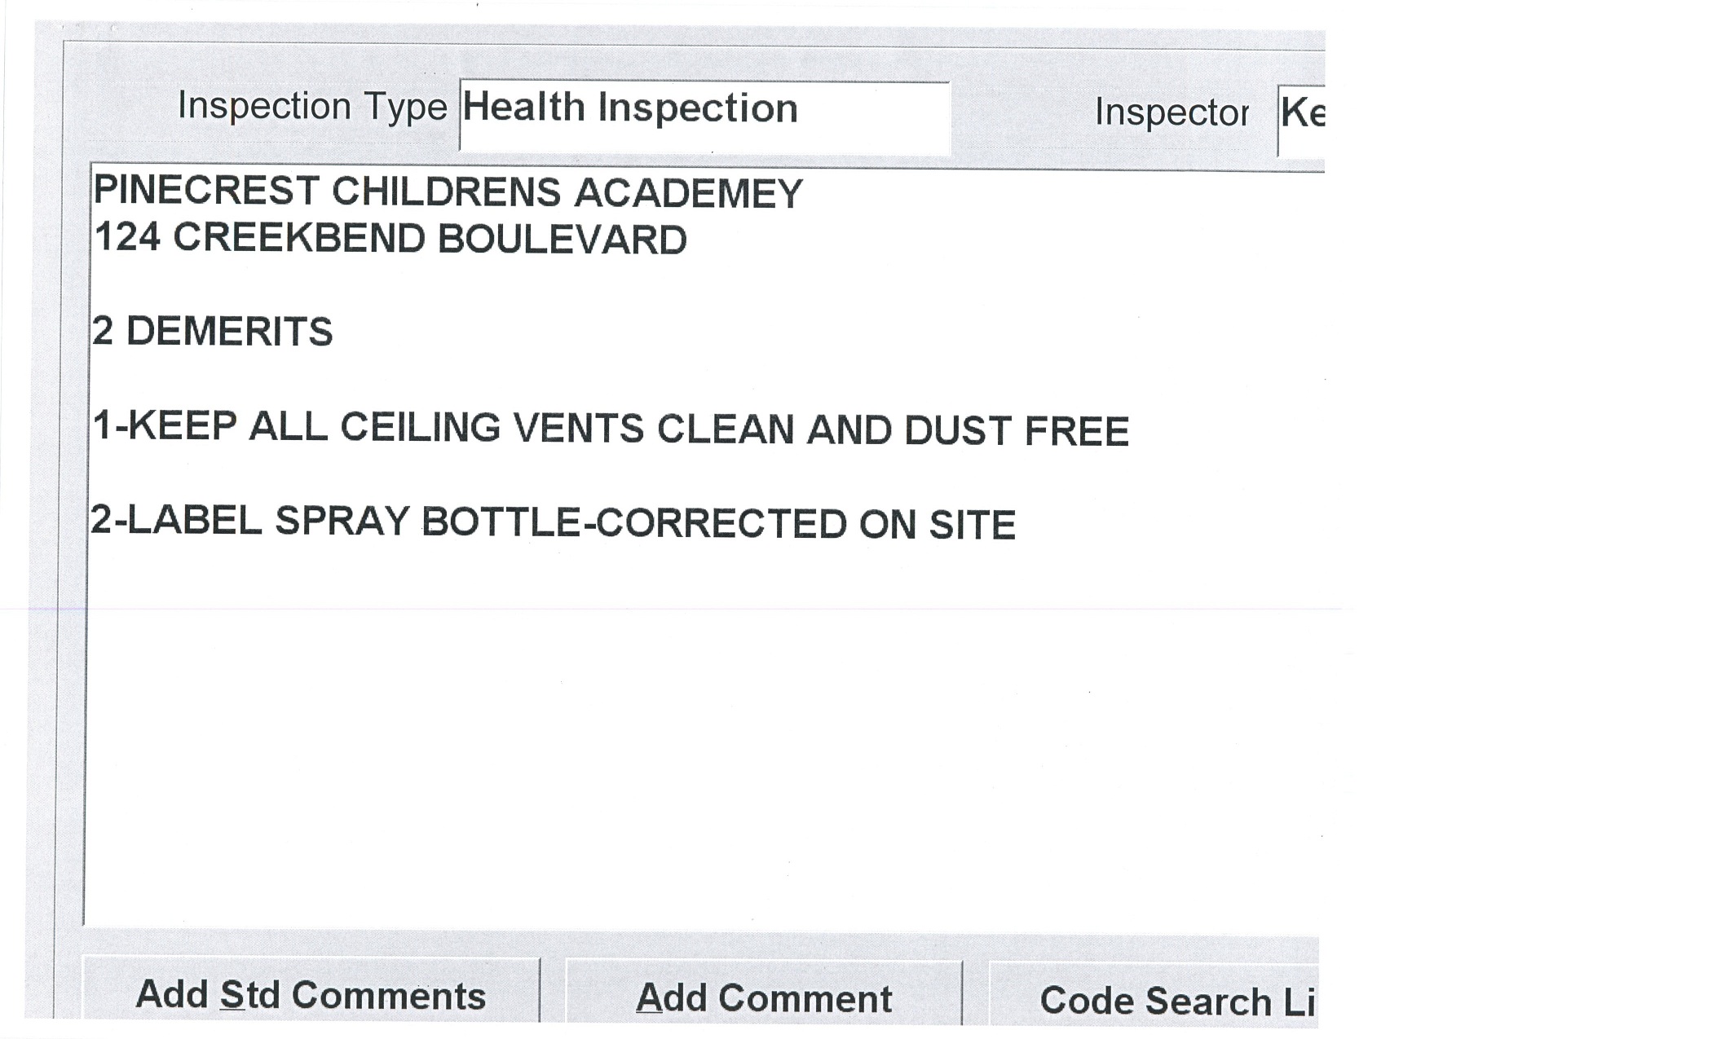1712x1039 pixels.
Task: Open the Code Search button
Action: [x=1176, y=999]
